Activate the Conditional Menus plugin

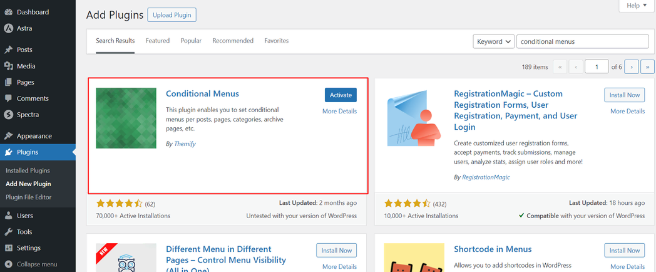(341, 95)
